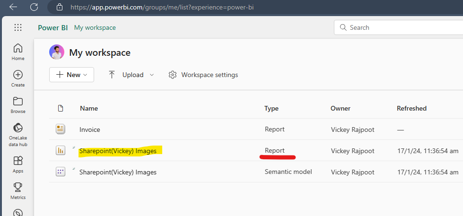Viewport: 463px width, 216px height.
Task: Click Vickey Rajpoot owner in the Semantic model row
Action: [x=352, y=172]
